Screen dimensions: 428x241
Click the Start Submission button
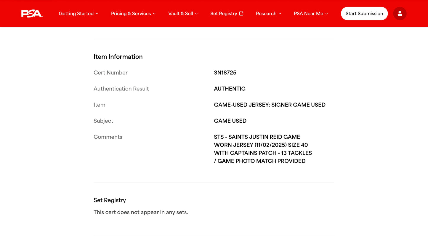coord(364,14)
